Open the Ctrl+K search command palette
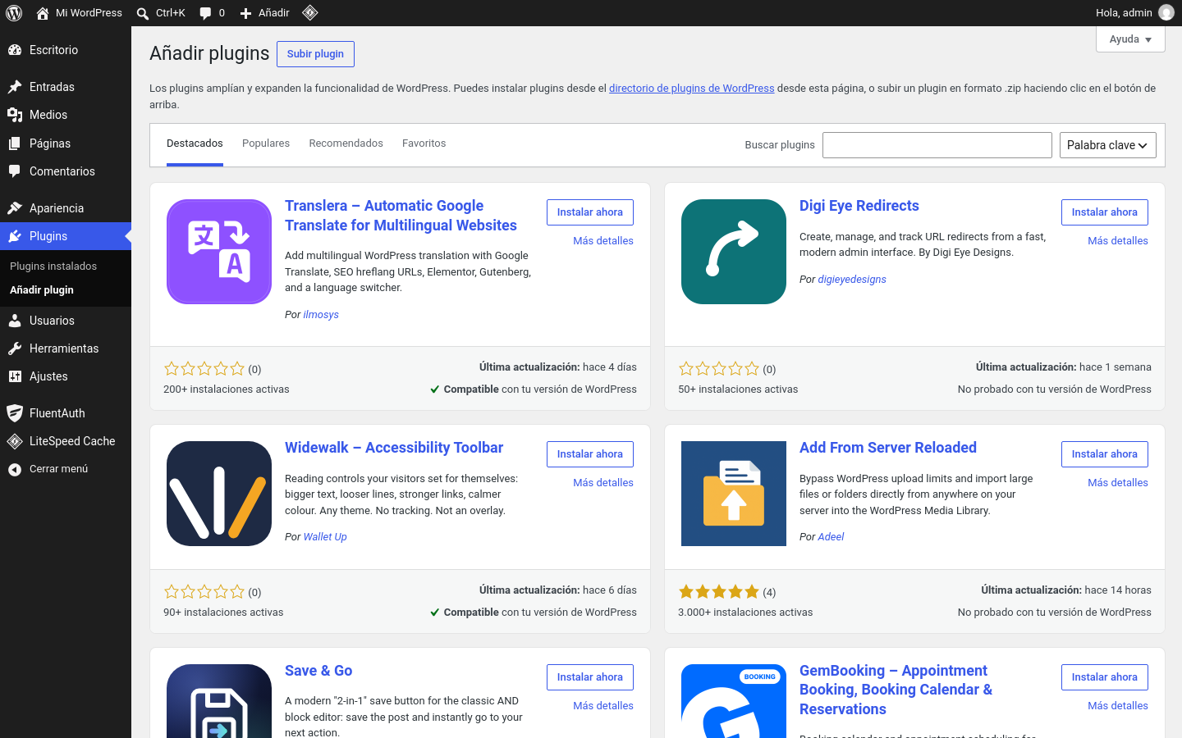 [161, 13]
